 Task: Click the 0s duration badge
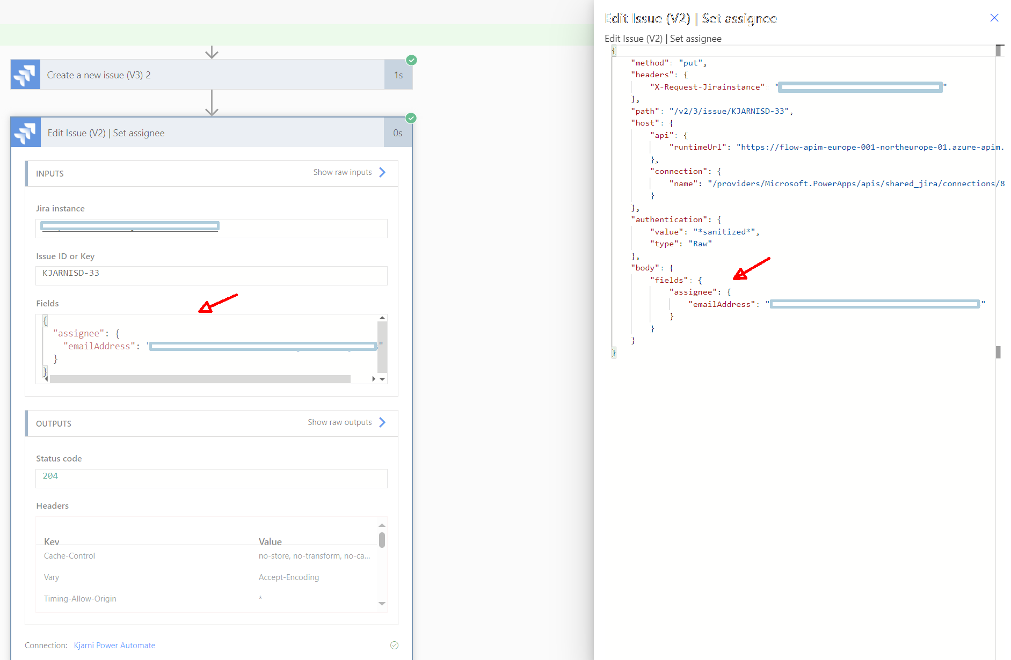(x=398, y=133)
